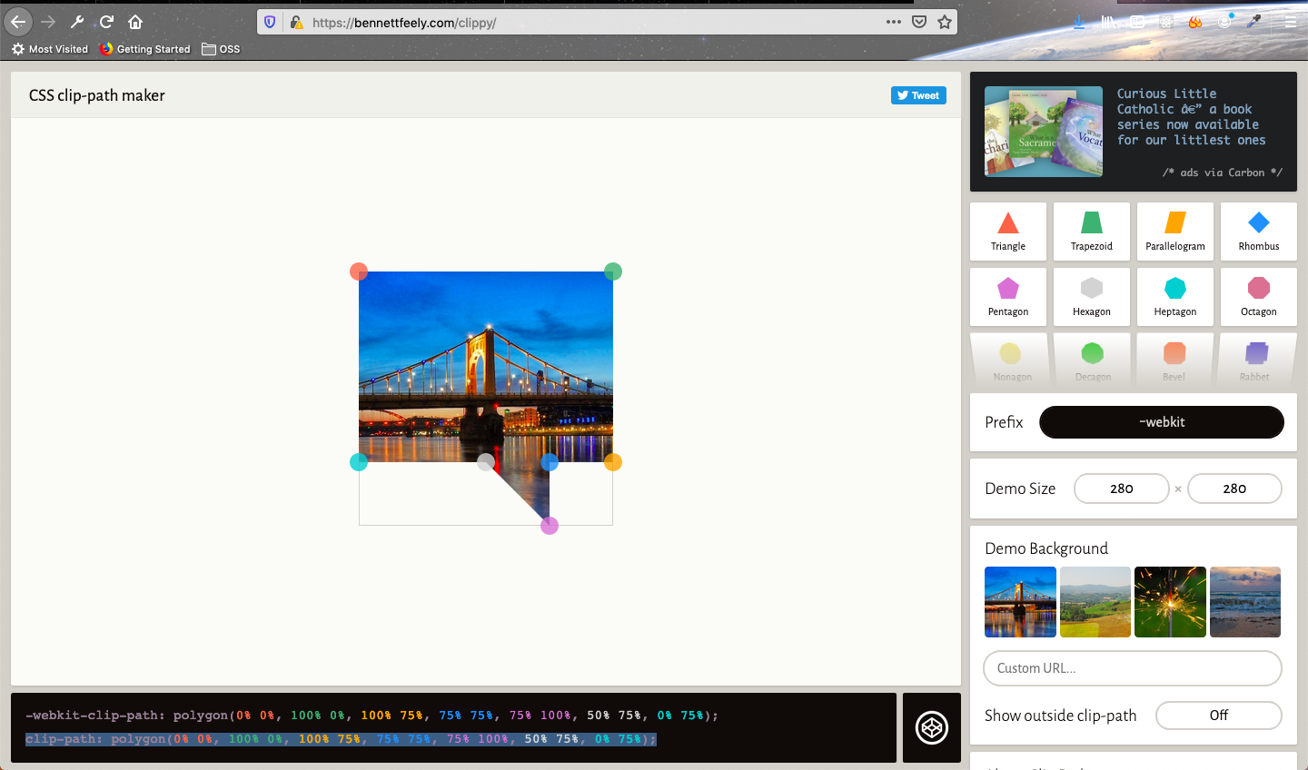The image size is (1308, 770).
Task: Select the green hills background thumbnail
Action: click(x=1095, y=602)
